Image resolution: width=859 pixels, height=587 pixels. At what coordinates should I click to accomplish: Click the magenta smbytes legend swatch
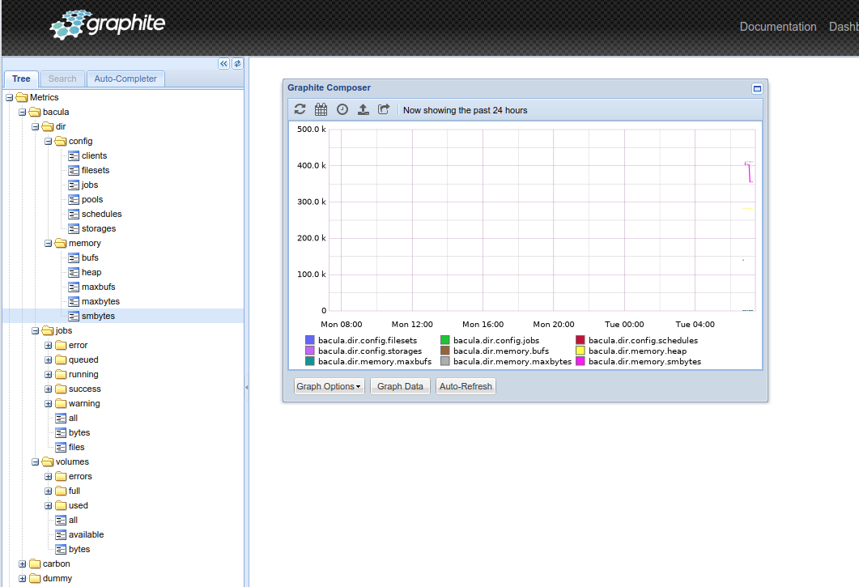tap(580, 361)
